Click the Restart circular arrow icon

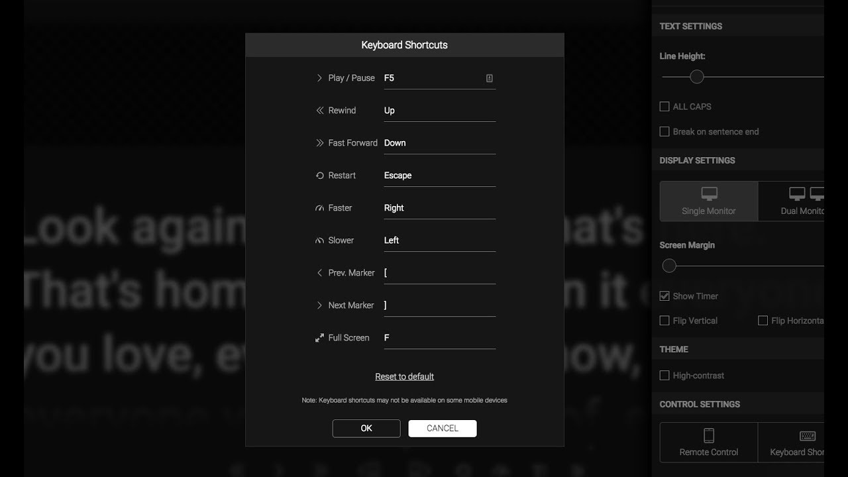point(319,175)
